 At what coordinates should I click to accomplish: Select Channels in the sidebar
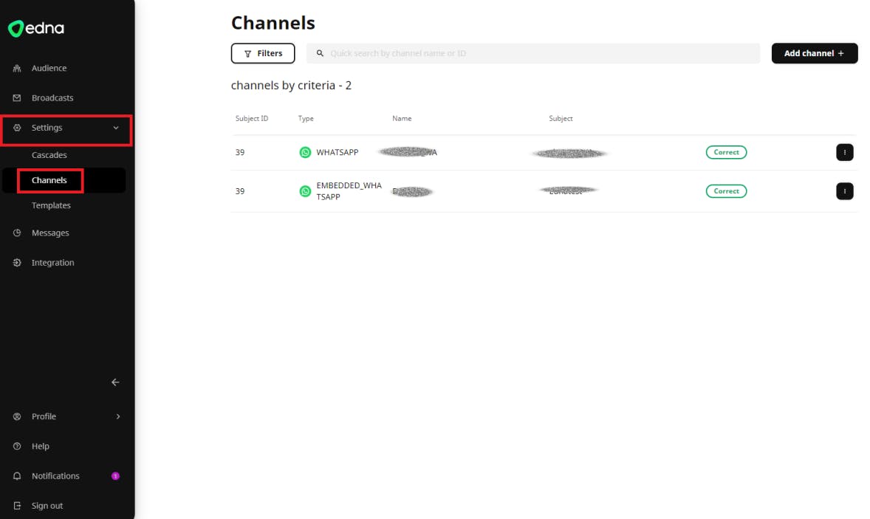(x=49, y=180)
